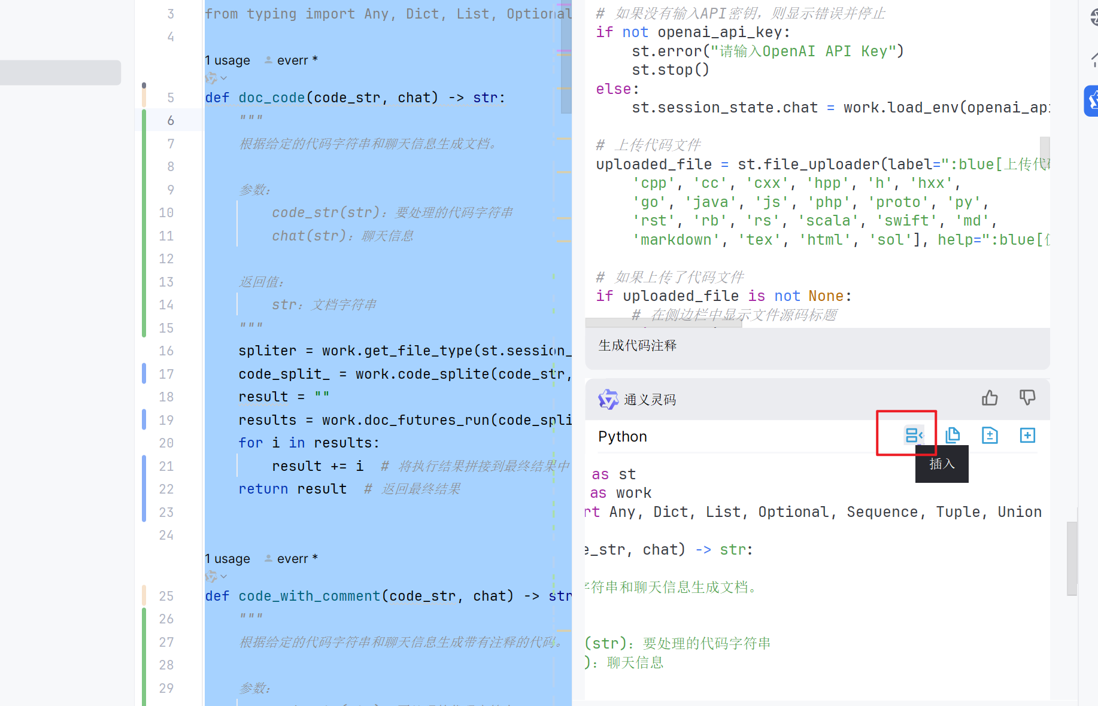Click author hint 'everr *' above doc_code
Screen dimensions: 1098x706
[x=292, y=60]
